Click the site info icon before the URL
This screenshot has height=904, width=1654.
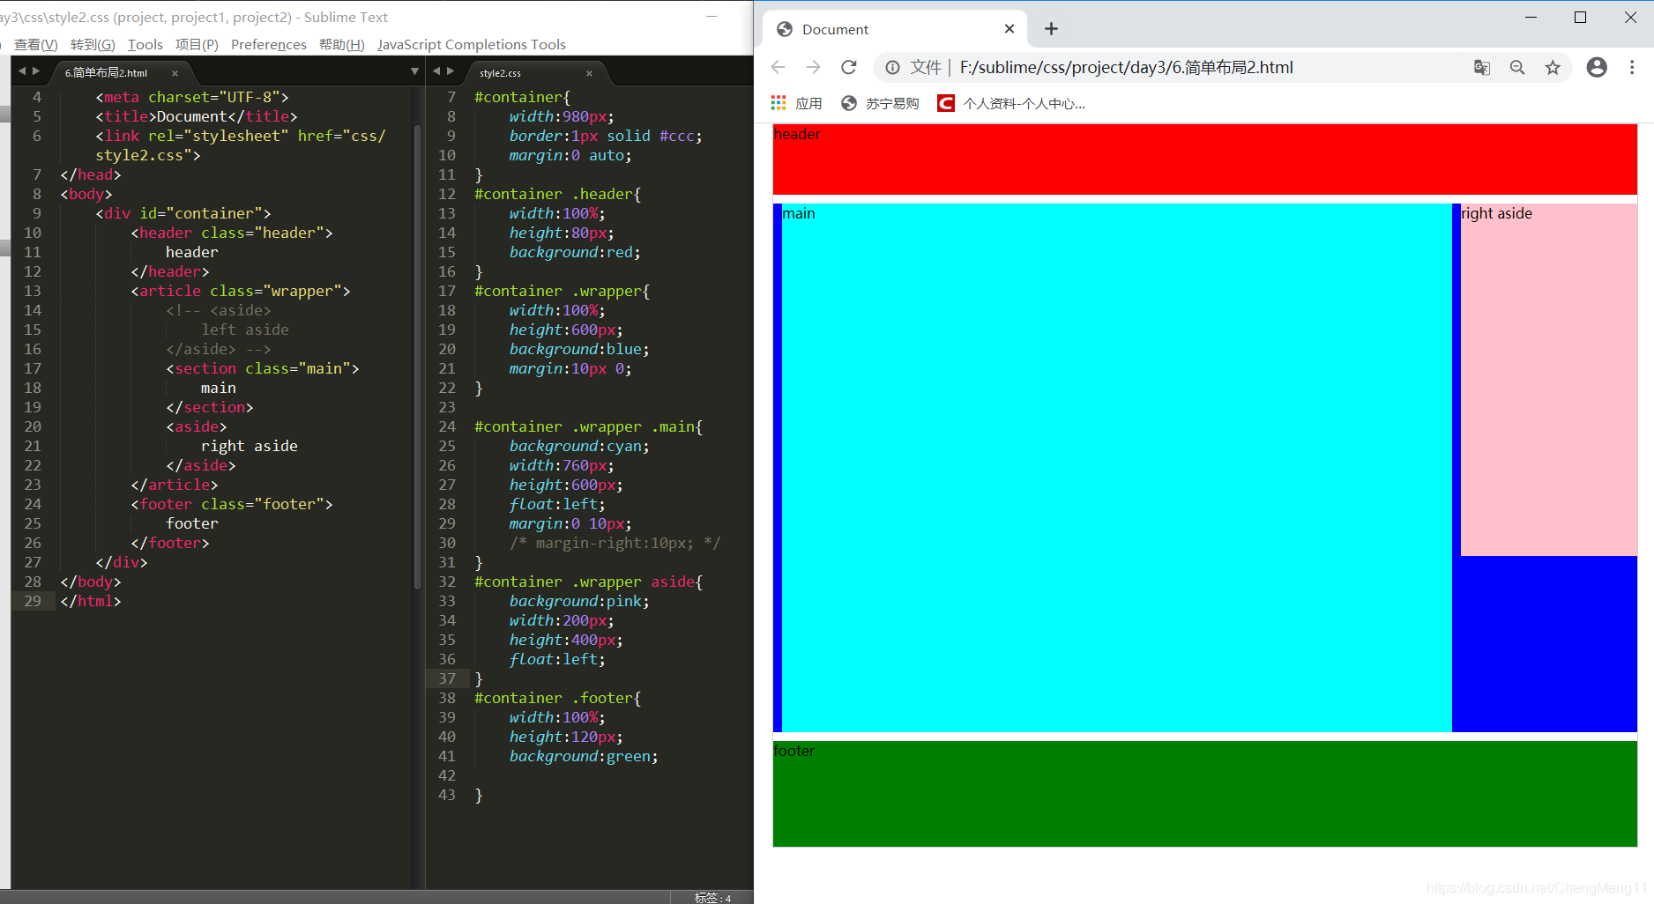(x=892, y=67)
